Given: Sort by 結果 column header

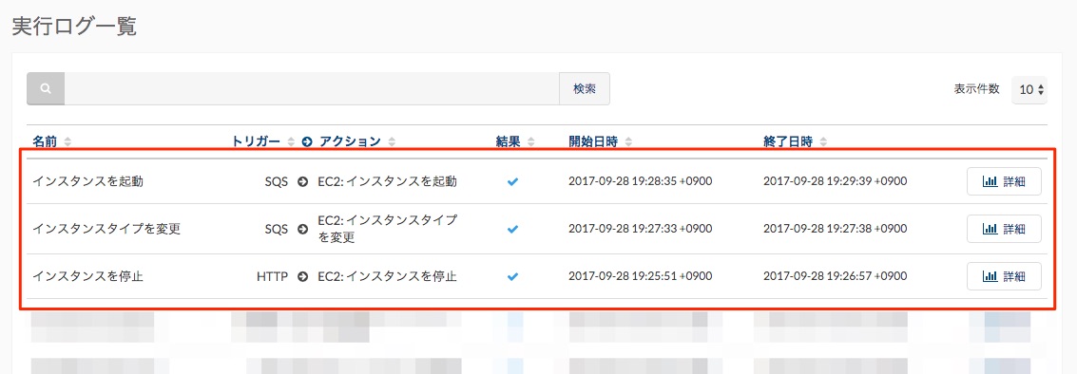Looking at the screenshot, I should click(515, 142).
